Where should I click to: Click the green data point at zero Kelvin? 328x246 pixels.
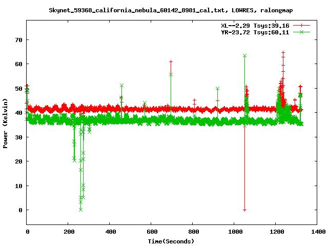tap(81, 210)
